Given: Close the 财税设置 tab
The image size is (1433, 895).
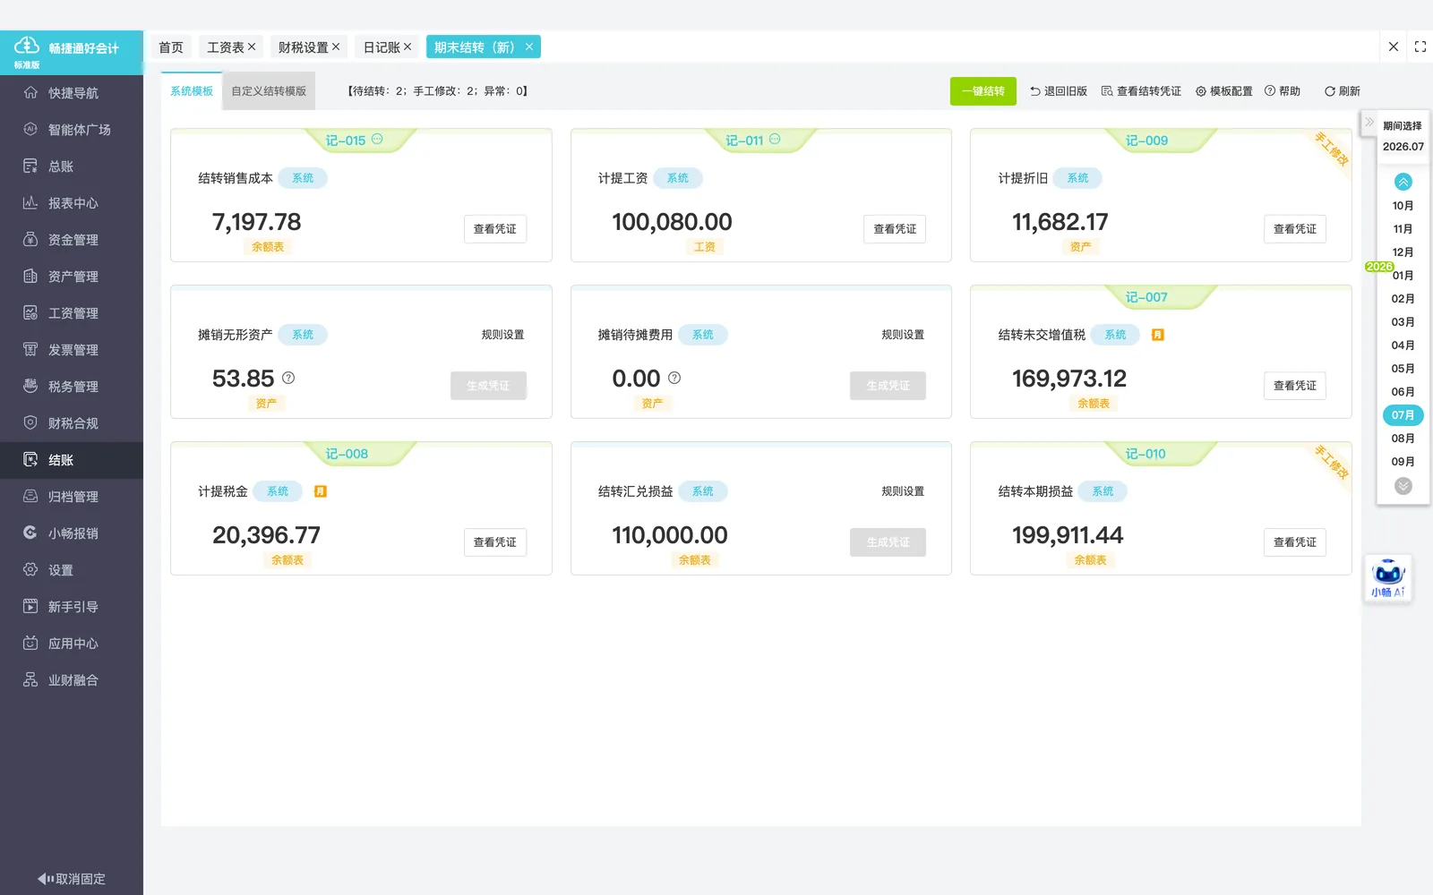Looking at the screenshot, I should pos(336,47).
